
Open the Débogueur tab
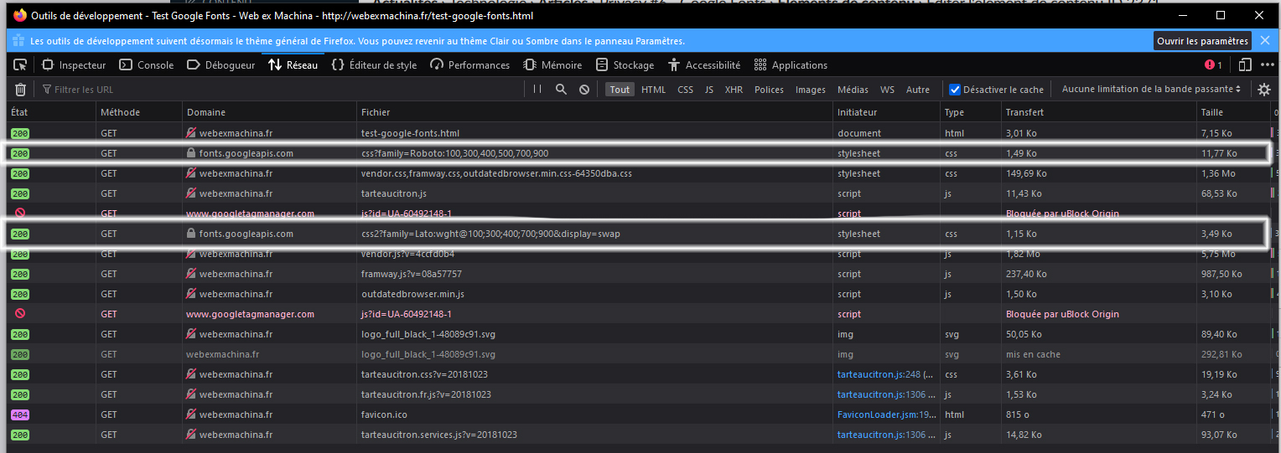pyautogui.click(x=220, y=64)
